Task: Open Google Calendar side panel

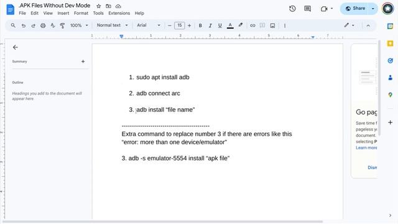Action: point(390,26)
